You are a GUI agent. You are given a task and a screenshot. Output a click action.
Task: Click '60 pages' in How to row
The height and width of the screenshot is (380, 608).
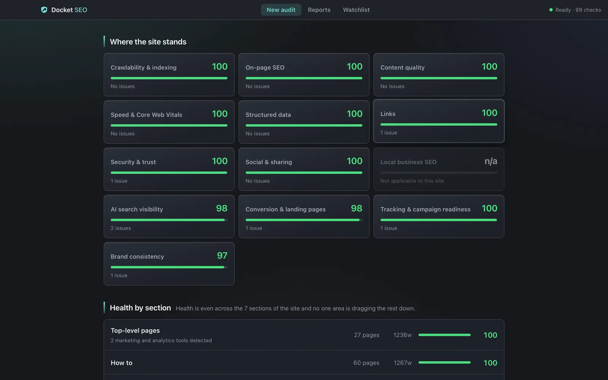click(366, 363)
